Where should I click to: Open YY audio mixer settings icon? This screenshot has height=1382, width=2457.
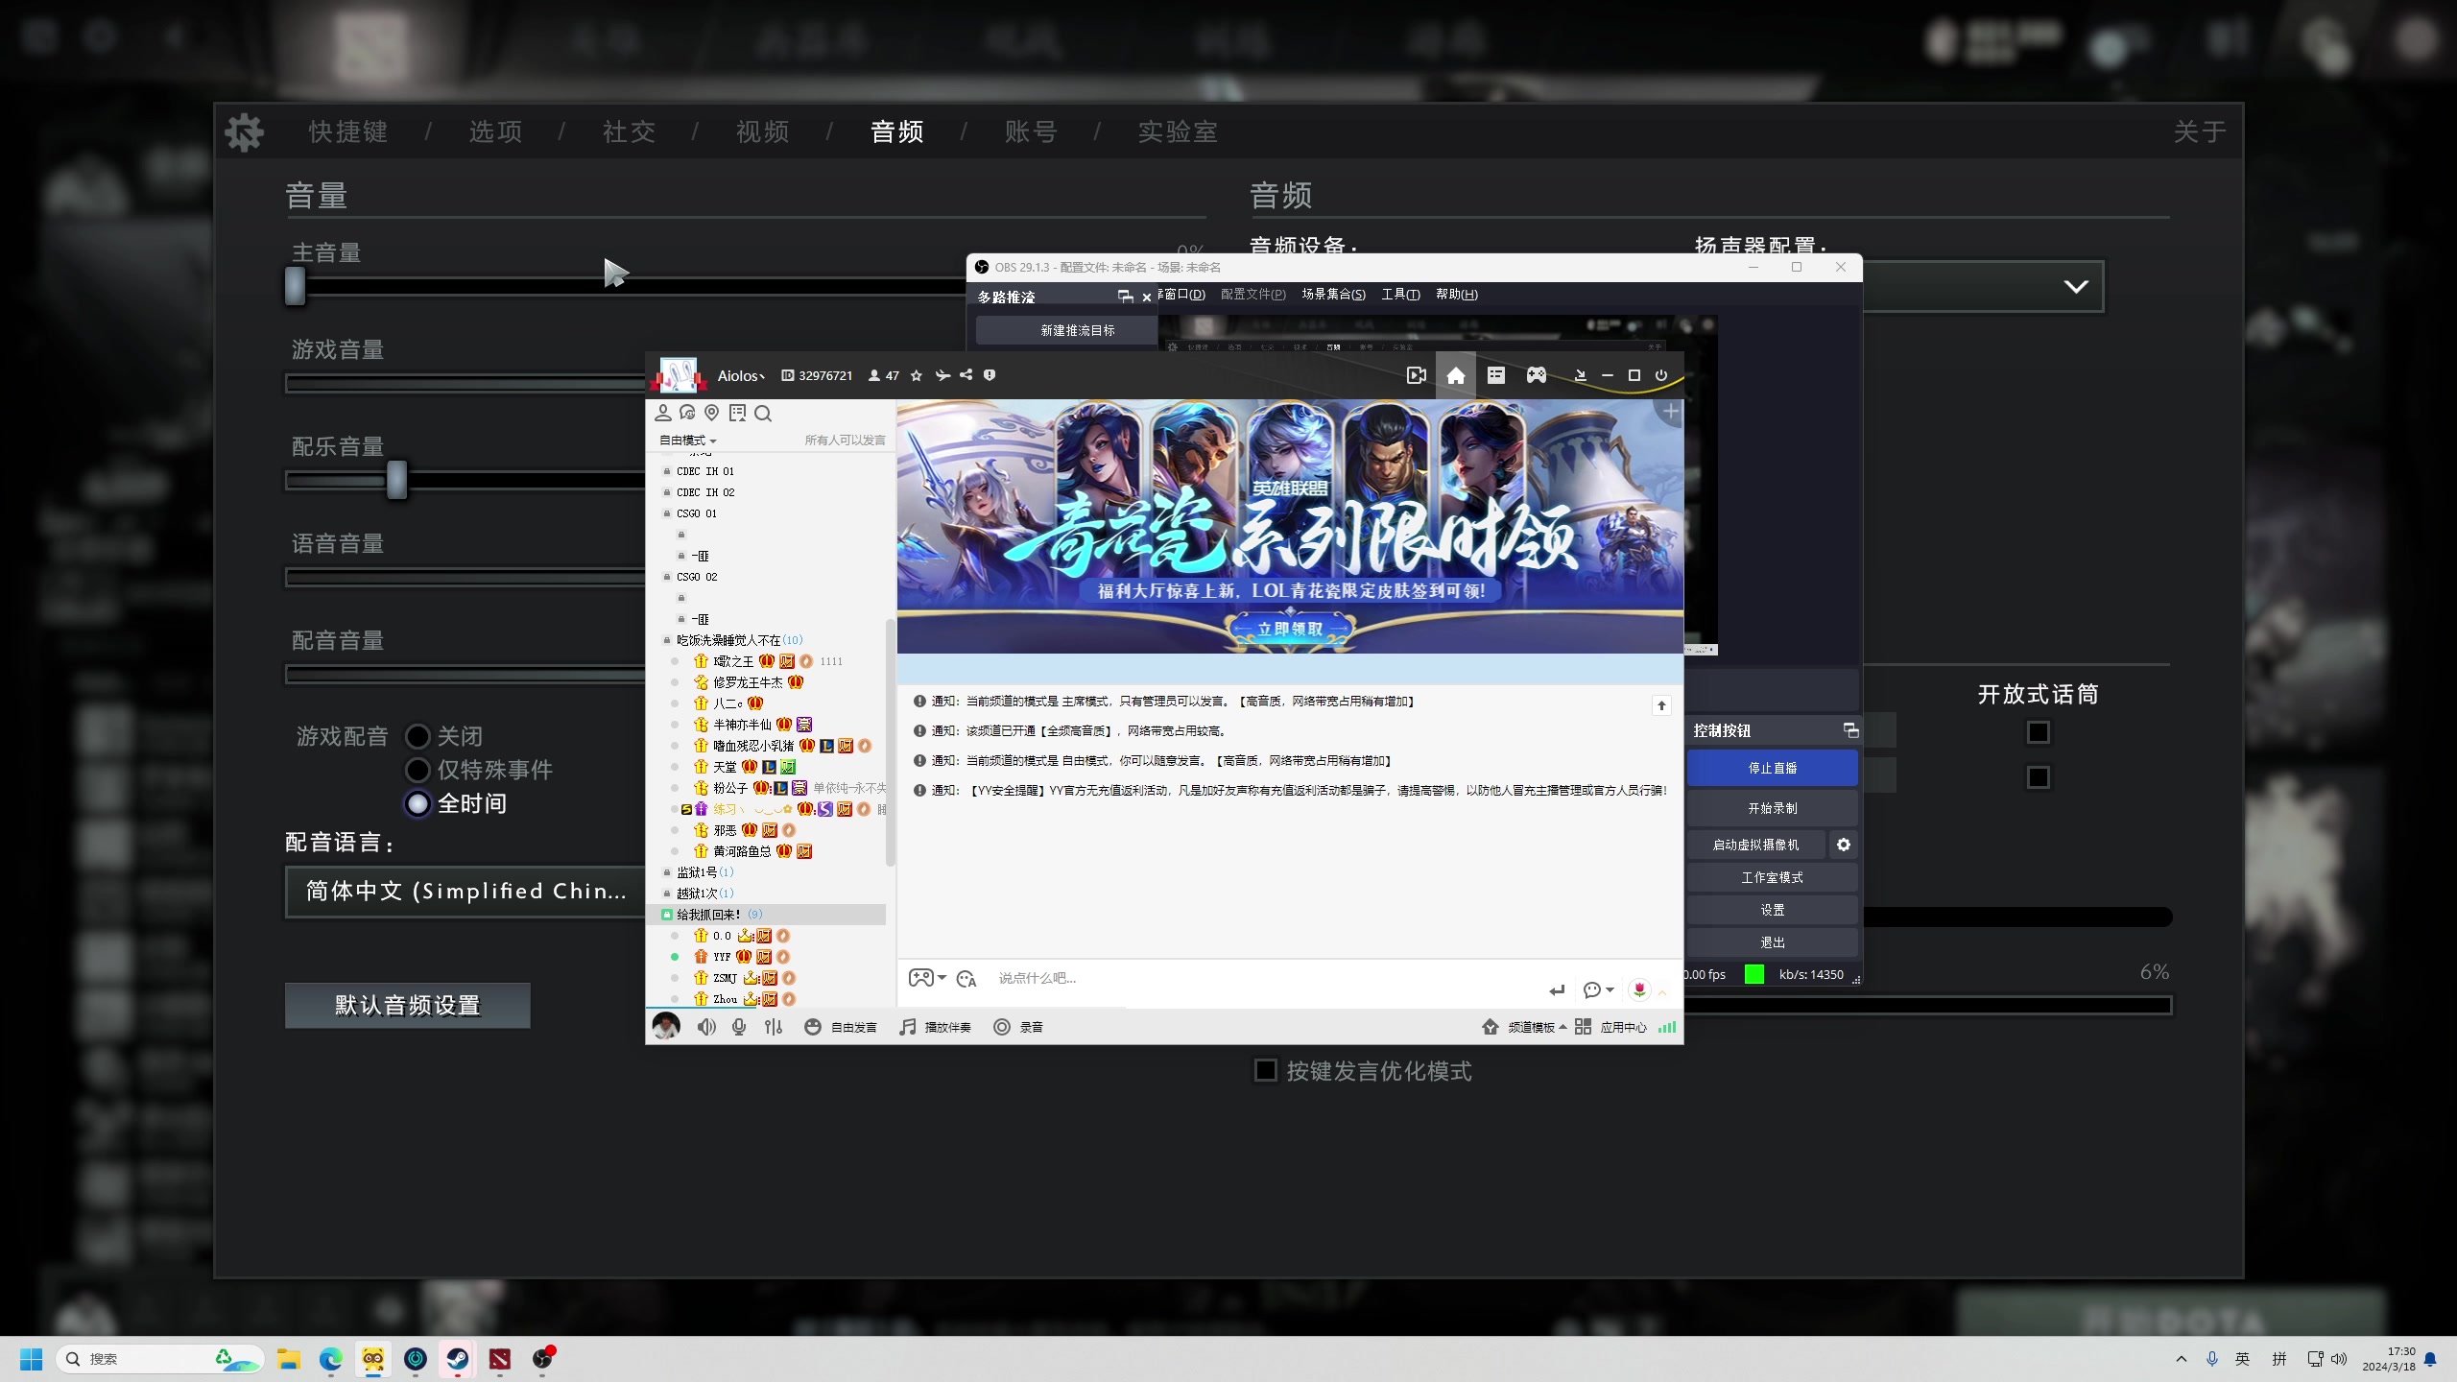tap(774, 1027)
